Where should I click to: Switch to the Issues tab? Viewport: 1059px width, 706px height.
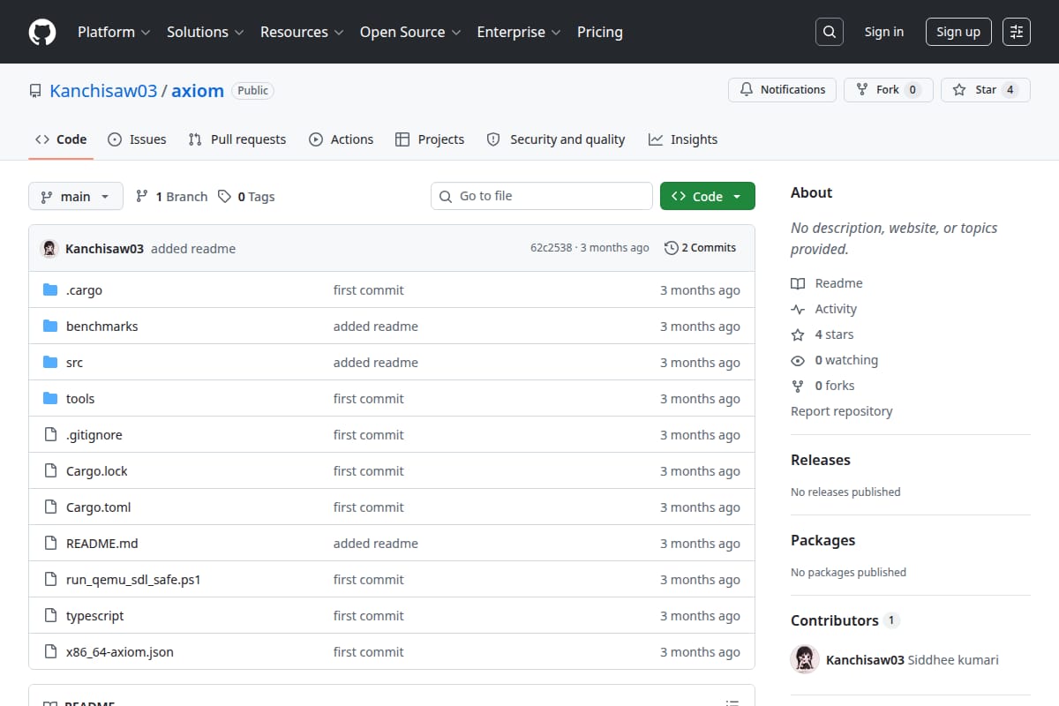pyautogui.click(x=137, y=139)
